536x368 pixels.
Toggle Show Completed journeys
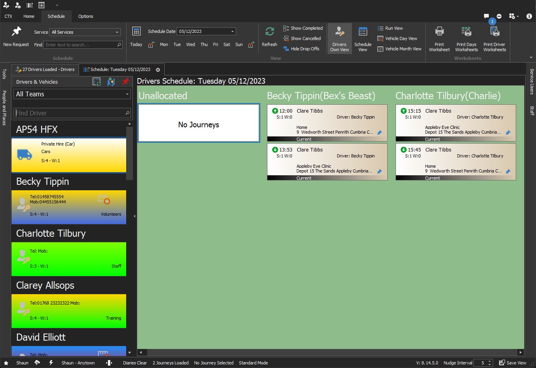pos(303,28)
